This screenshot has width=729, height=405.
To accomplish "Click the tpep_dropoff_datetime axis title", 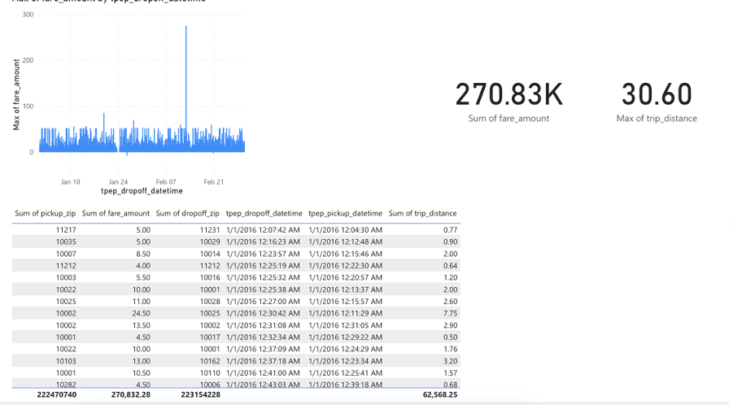I will (x=142, y=191).
